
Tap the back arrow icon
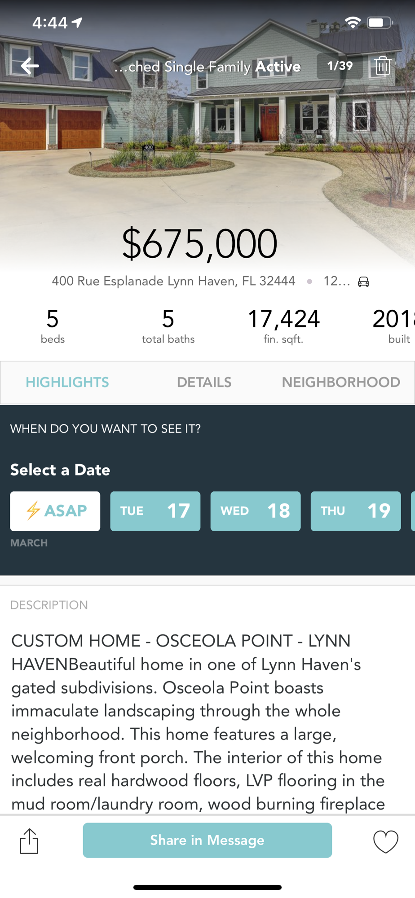point(30,66)
